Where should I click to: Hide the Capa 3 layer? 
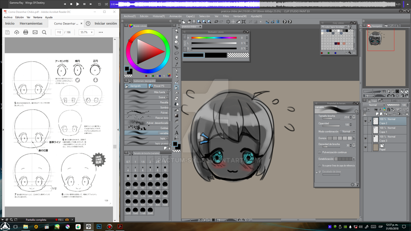click(365, 138)
